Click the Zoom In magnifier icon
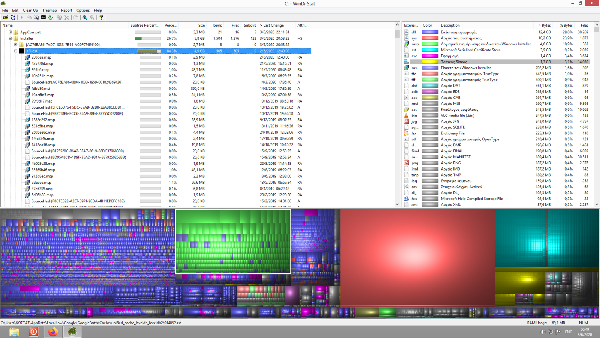600x338 pixels. (85, 17)
